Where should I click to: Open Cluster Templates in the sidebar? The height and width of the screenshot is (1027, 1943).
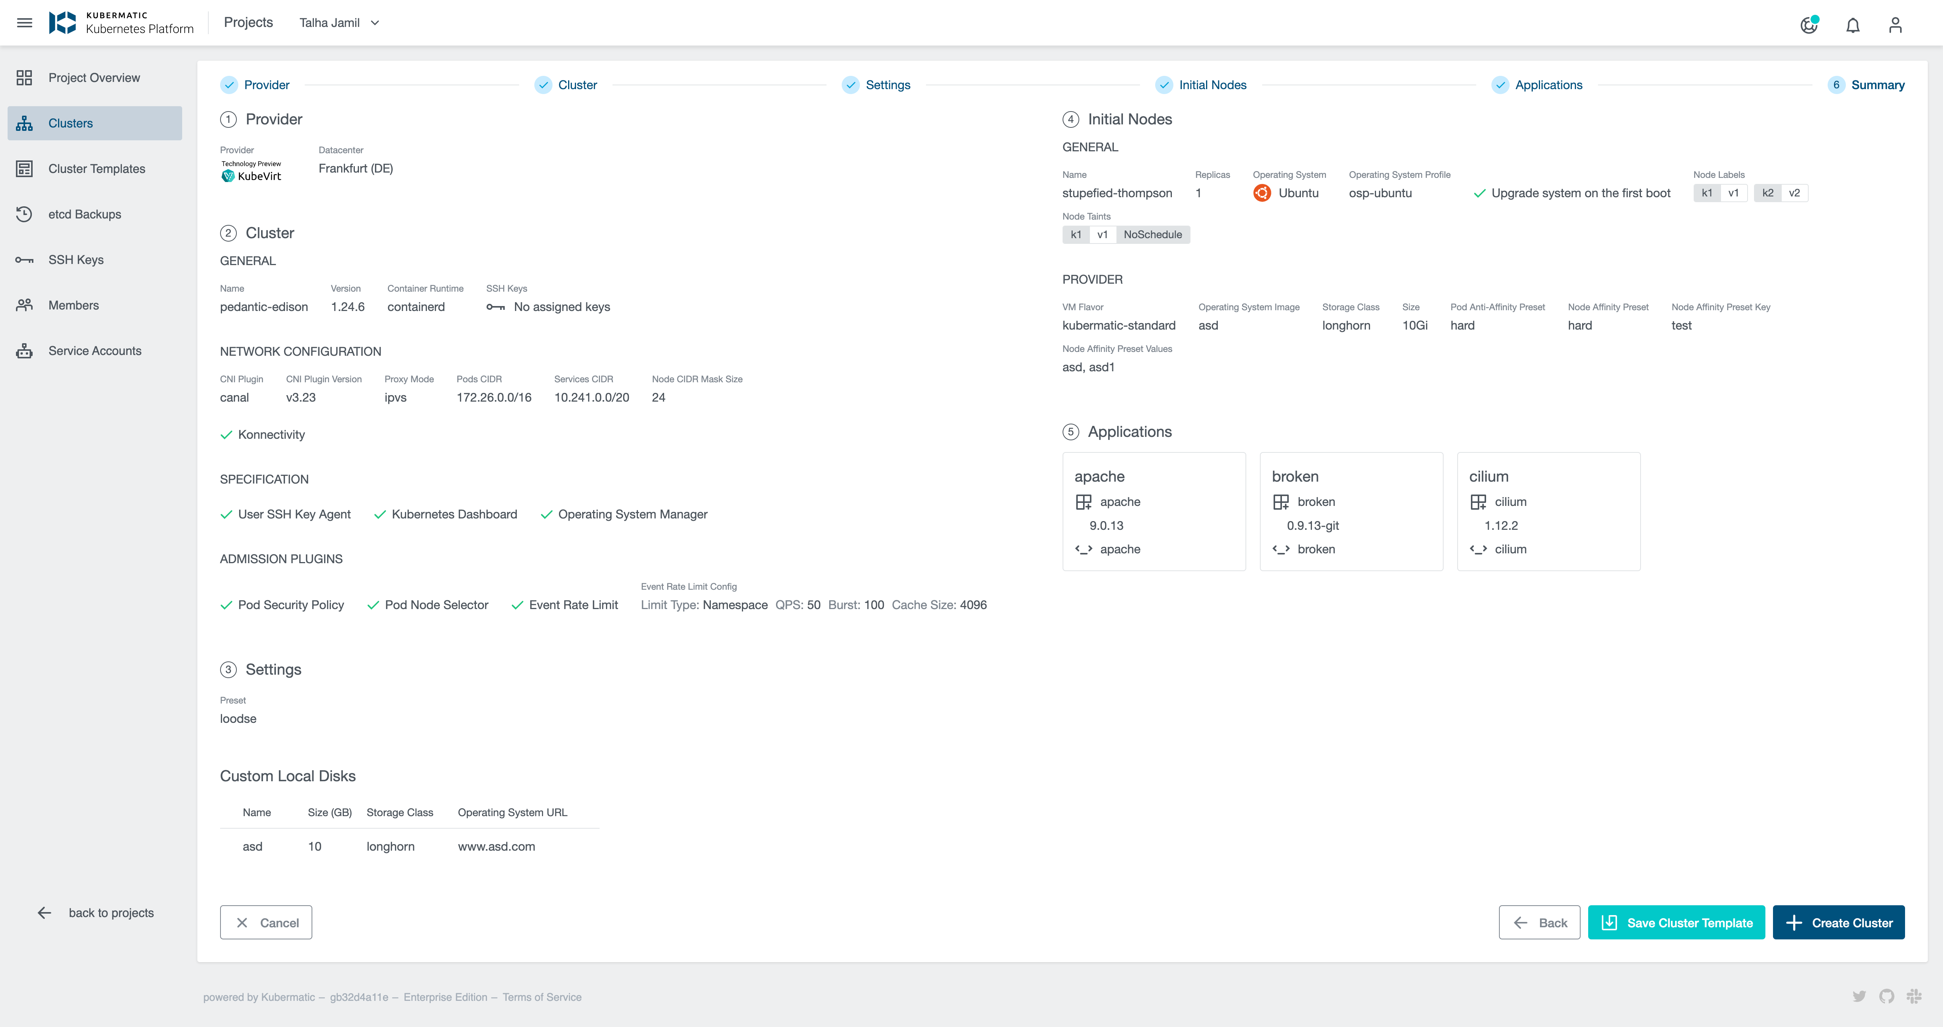coord(94,169)
